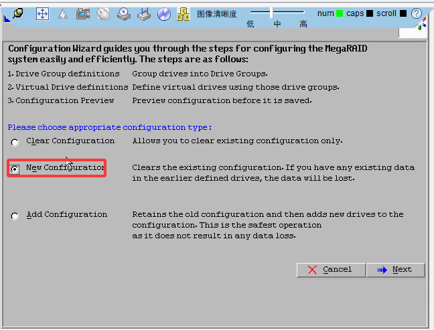Click the '1. Drive Group definitions' text

[x=64, y=74]
